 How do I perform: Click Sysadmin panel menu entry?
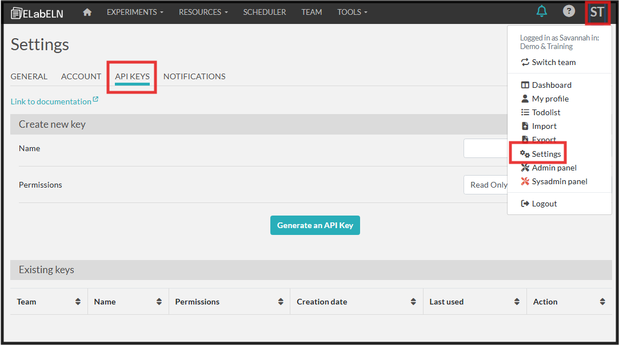559,181
